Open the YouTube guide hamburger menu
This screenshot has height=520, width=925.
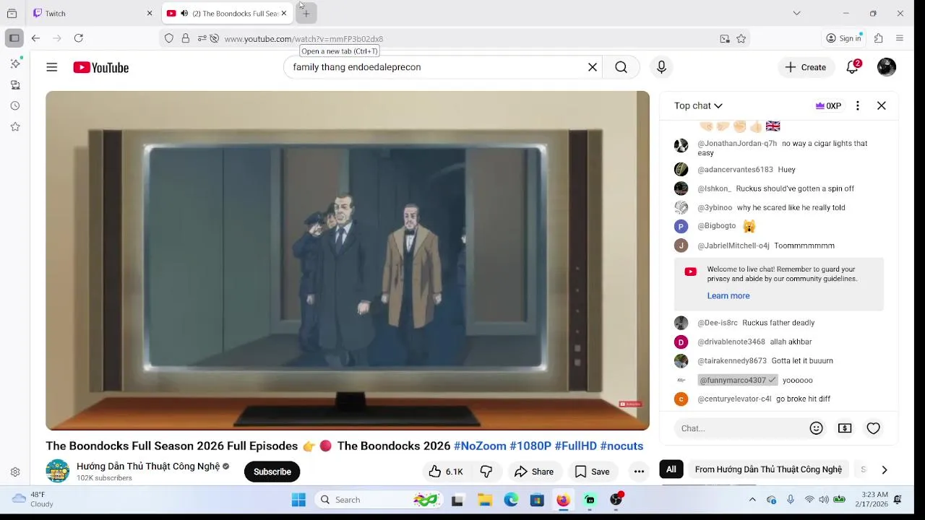pos(51,67)
